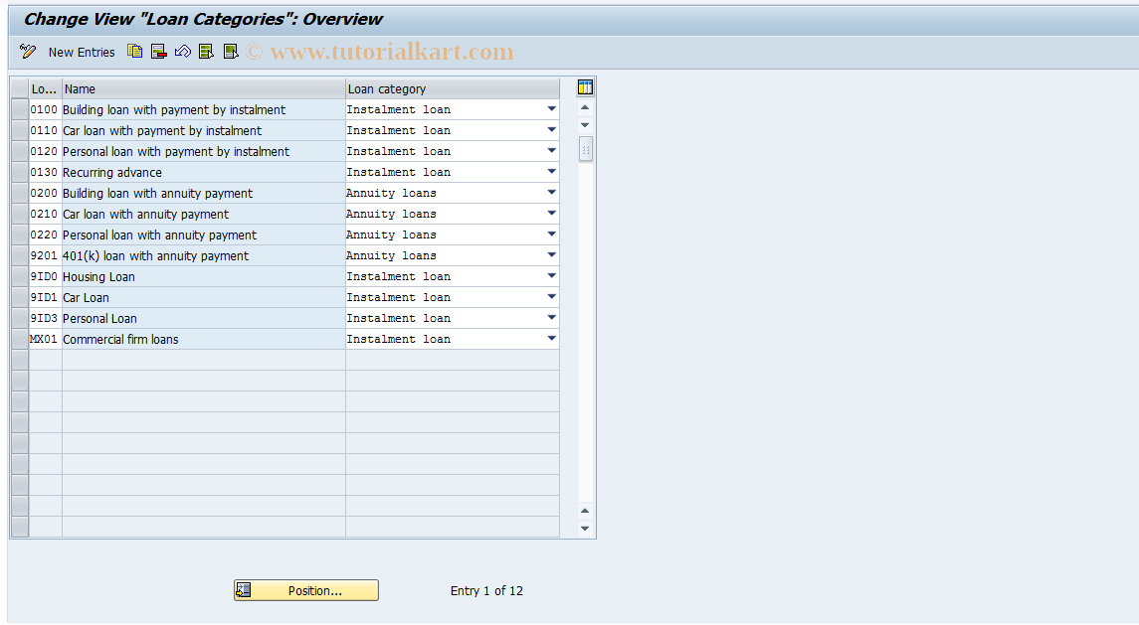Image resolution: width=1139 pixels, height=625 pixels.
Task: Click scroll down arrow below top arrow
Action: point(585,125)
